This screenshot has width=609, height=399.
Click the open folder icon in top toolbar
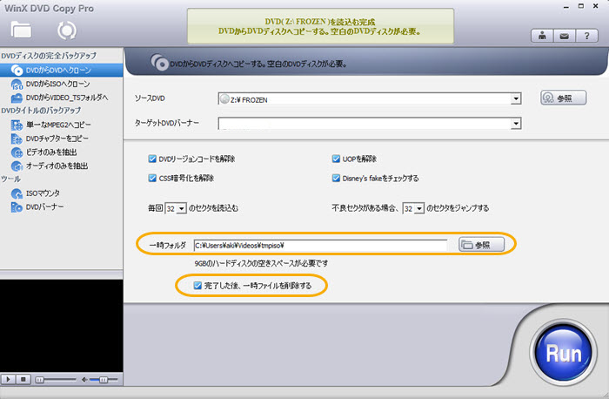pyautogui.click(x=21, y=30)
